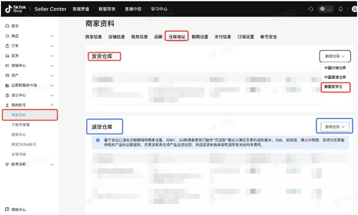Click the 发货仓库 section heading

(102, 56)
